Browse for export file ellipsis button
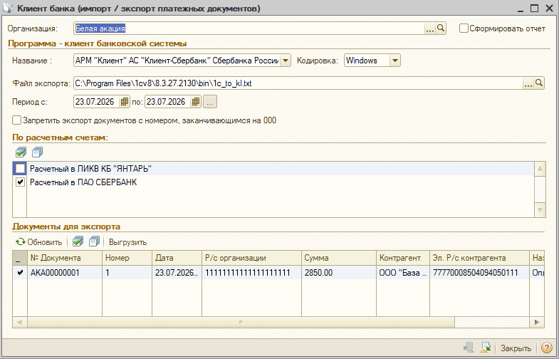Image resolution: width=559 pixels, height=359 pixels. [528, 83]
